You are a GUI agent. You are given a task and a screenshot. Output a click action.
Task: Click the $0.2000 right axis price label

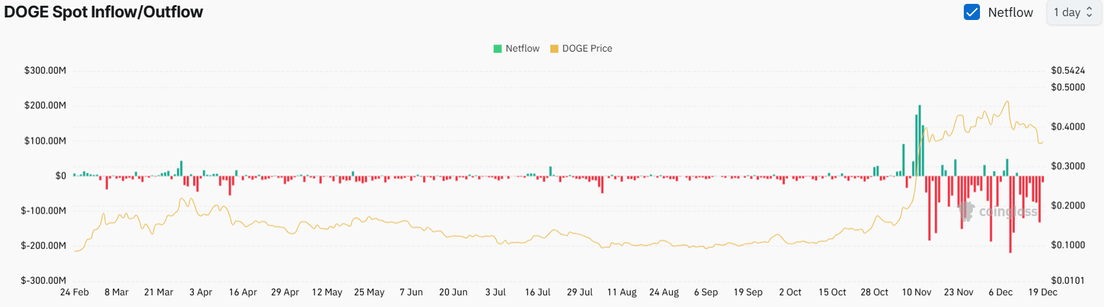(x=1068, y=205)
